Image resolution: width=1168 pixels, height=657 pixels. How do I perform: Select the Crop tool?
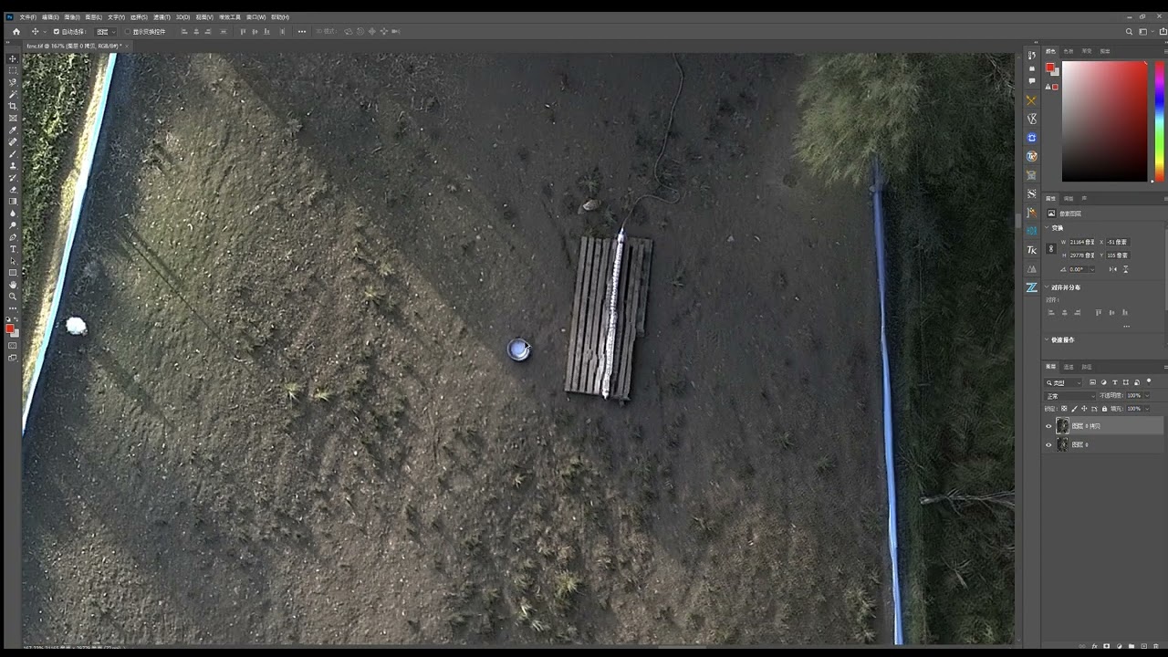13,105
